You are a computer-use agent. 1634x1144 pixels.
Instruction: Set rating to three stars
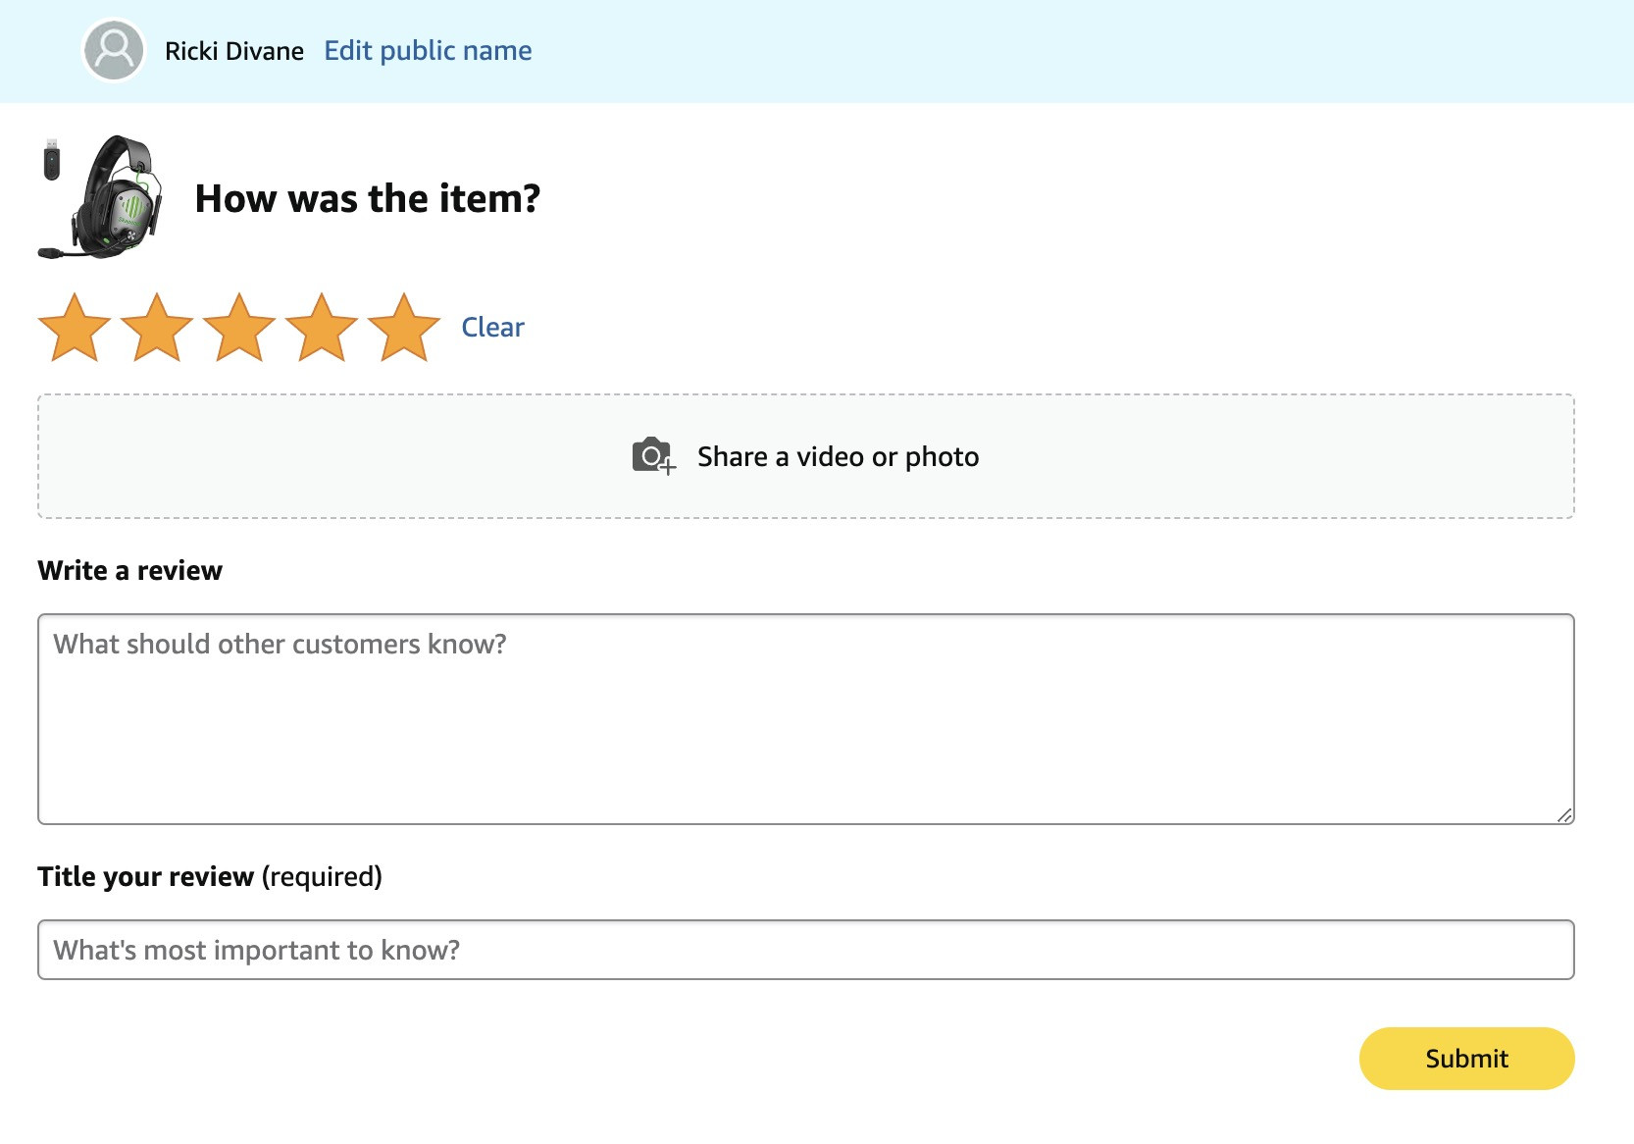tap(238, 328)
